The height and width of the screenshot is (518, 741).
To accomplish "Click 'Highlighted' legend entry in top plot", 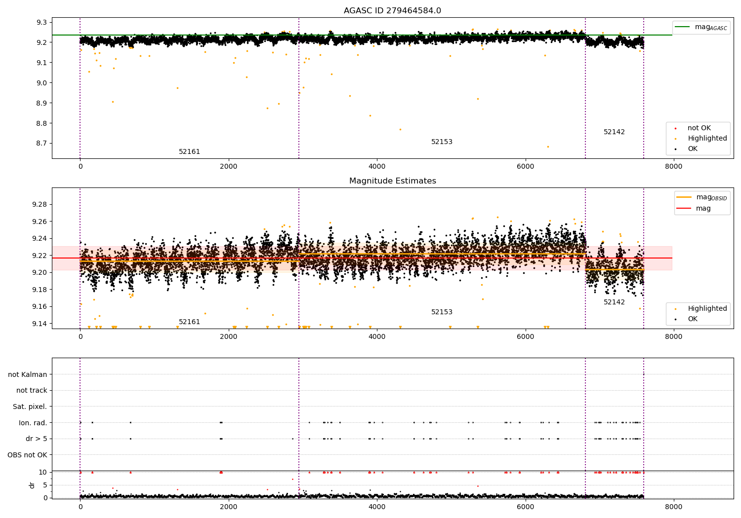I will (702, 139).
